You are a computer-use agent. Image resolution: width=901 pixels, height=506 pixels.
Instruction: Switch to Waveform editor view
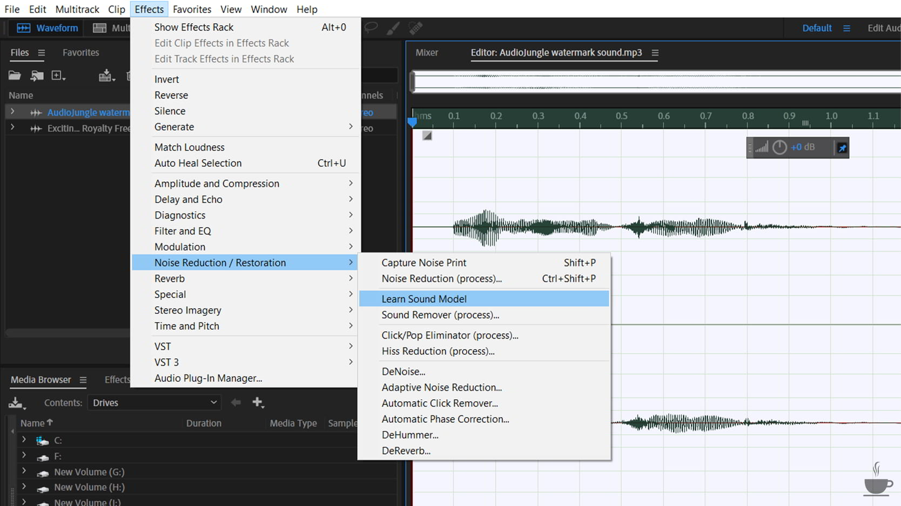[48, 28]
